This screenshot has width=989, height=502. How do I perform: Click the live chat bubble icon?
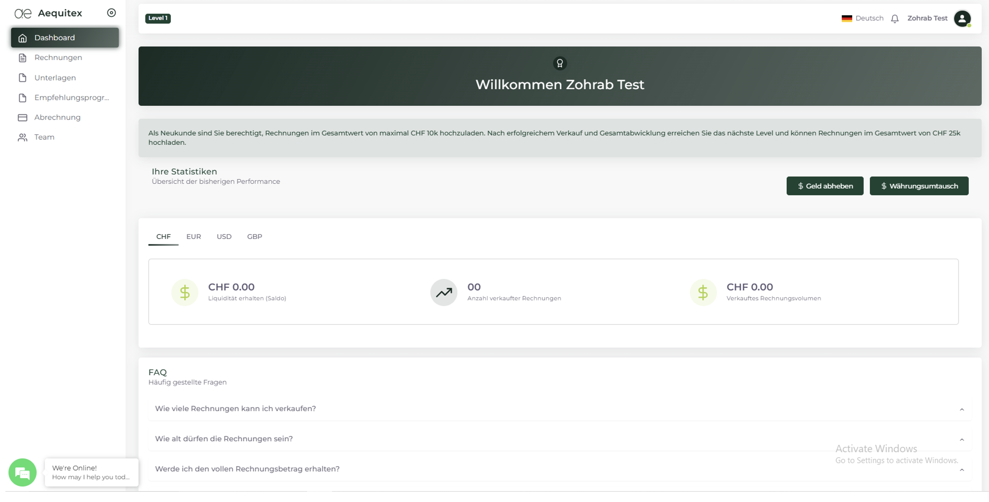click(x=22, y=472)
